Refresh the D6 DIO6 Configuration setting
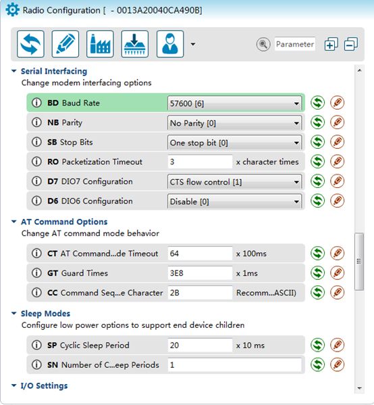The width and height of the screenshot is (374, 405). point(317,201)
